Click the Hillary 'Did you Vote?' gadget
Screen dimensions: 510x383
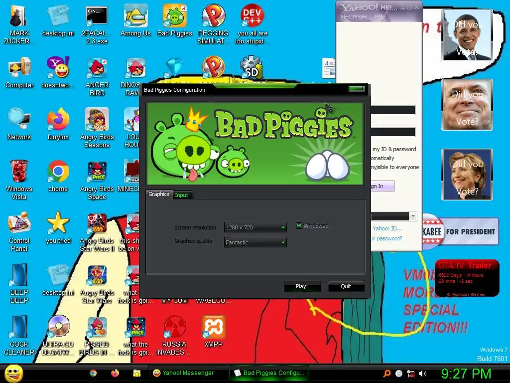(467, 174)
